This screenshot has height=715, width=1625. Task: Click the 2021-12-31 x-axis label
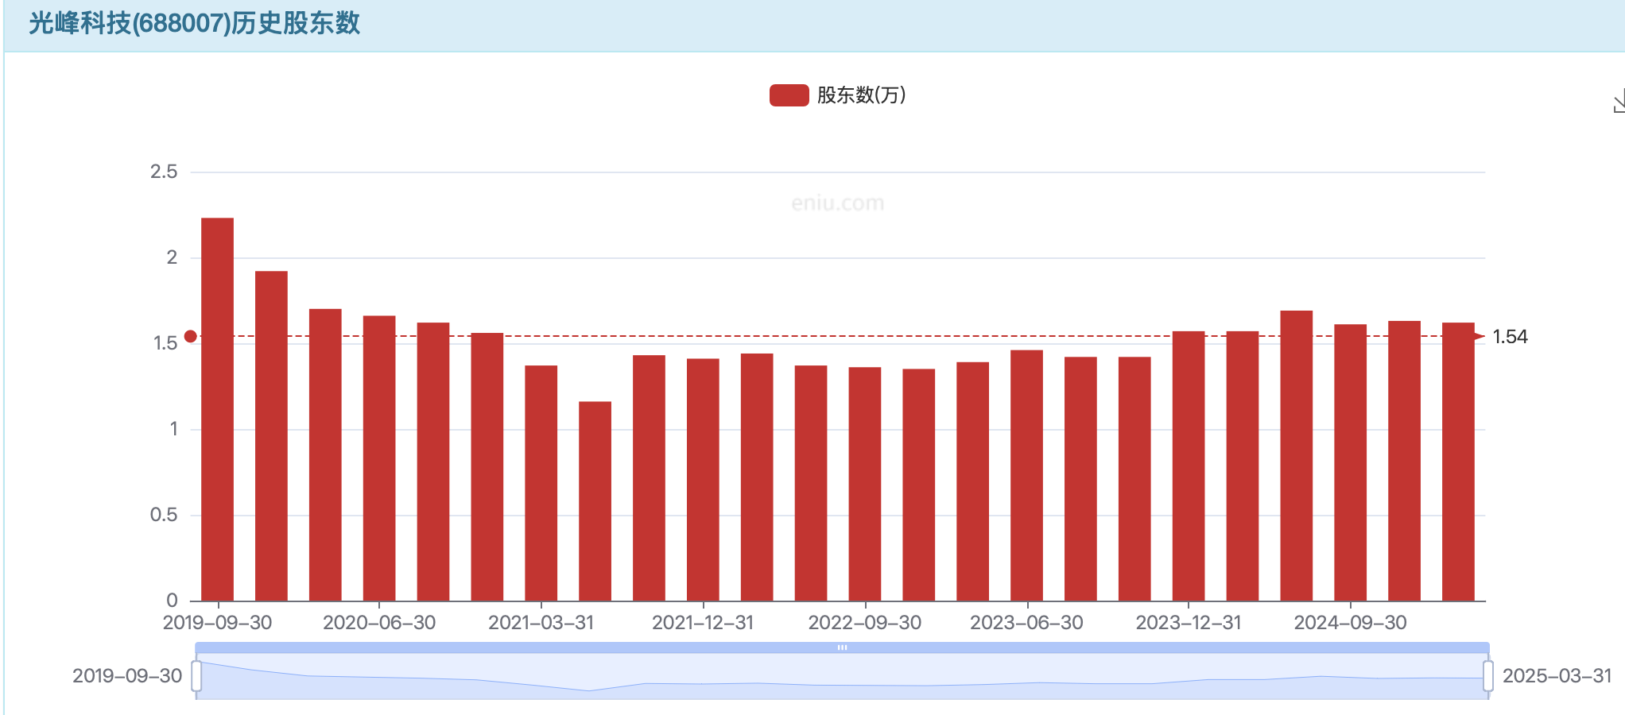coord(703,623)
